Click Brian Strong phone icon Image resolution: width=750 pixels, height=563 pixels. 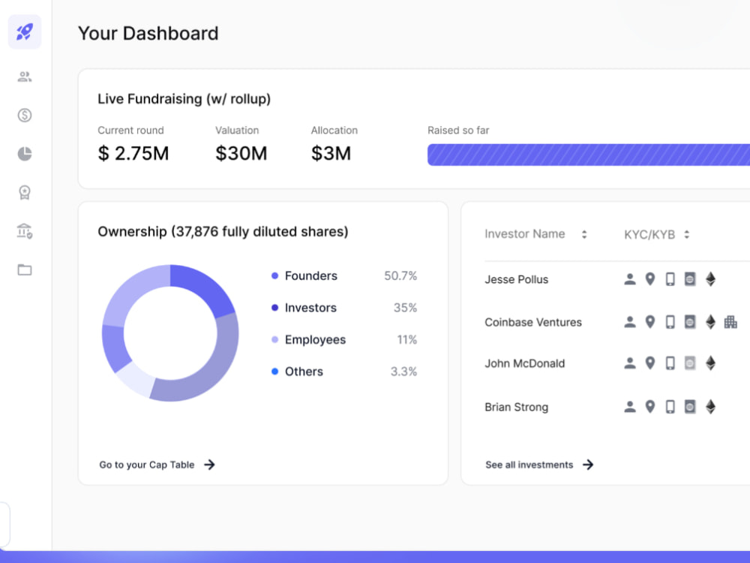click(x=670, y=406)
